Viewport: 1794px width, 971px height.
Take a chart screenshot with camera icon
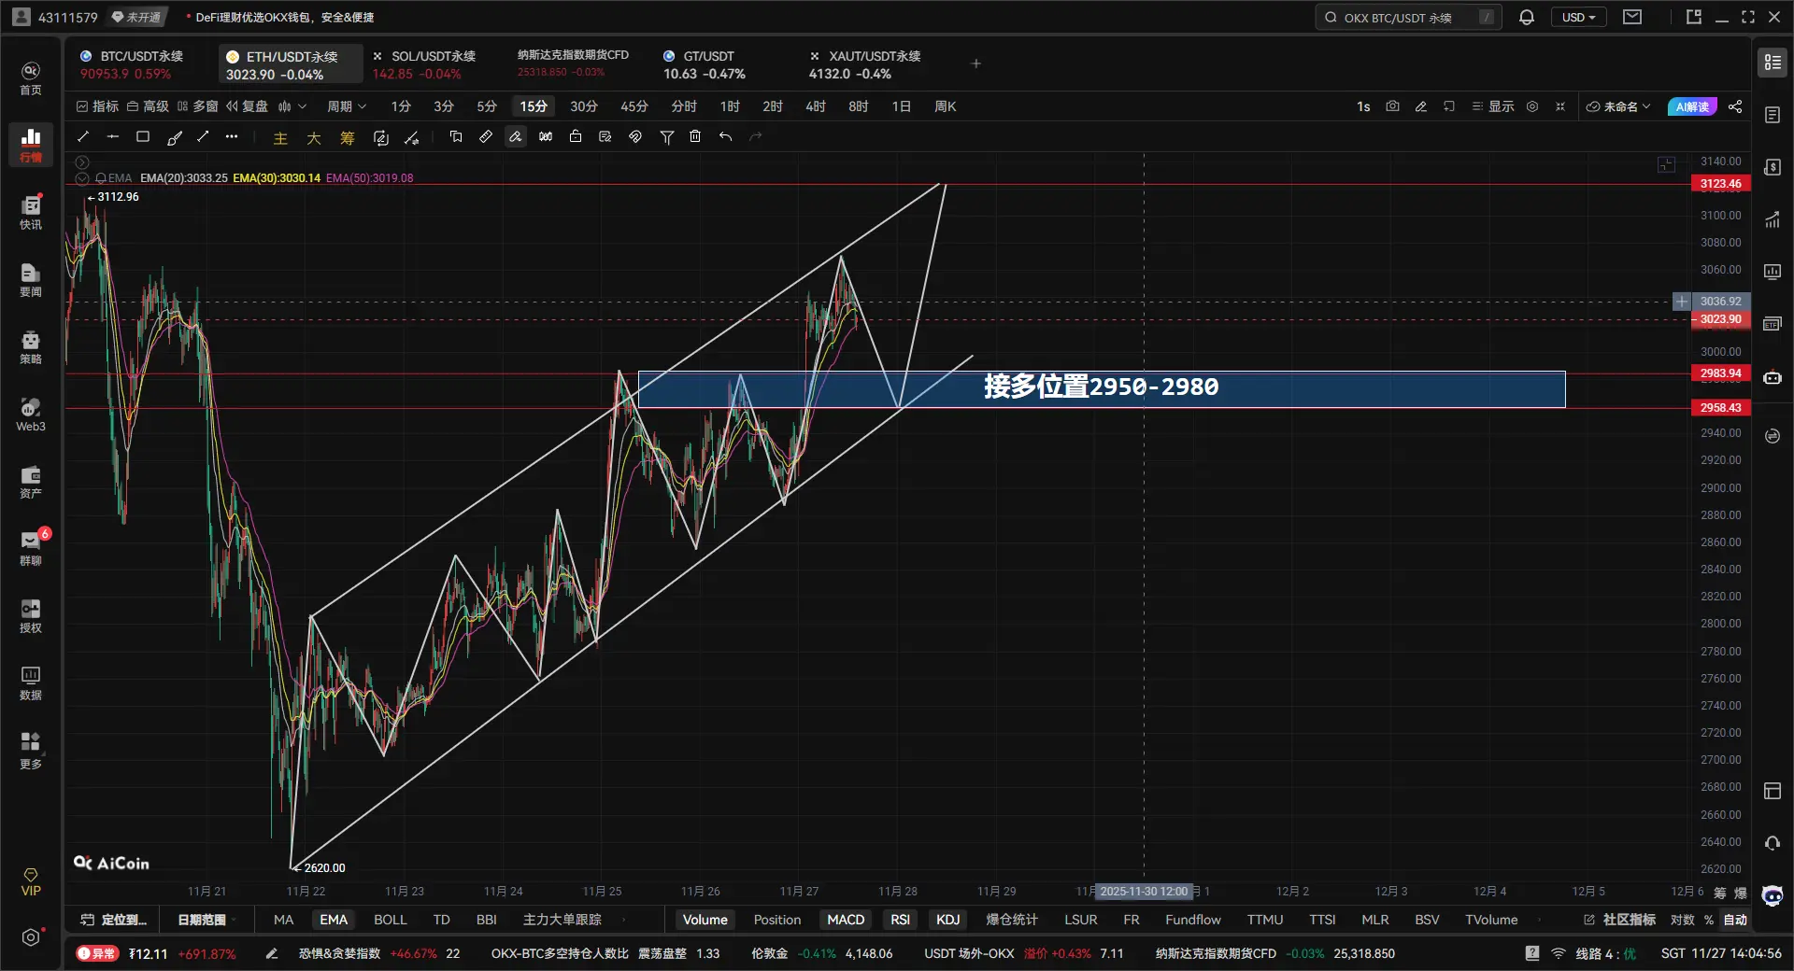(x=1392, y=106)
